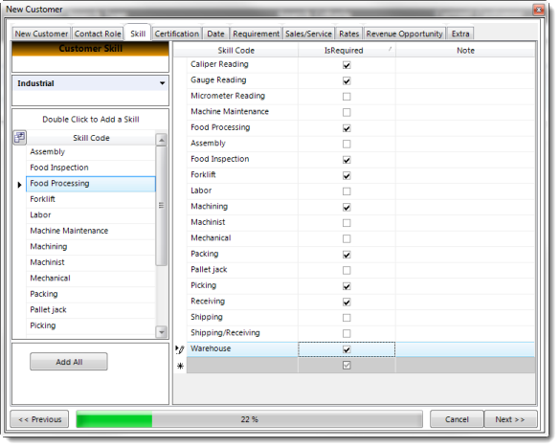Open the Contact Role tab
The width and height of the screenshot is (560, 448).
point(98,34)
